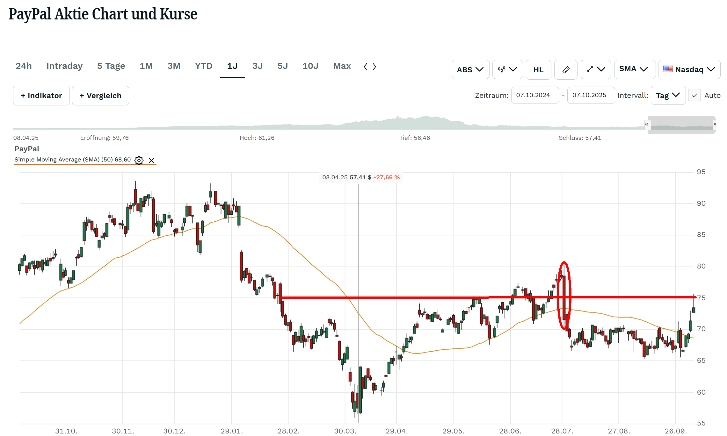Click the previous period left arrow
The height and width of the screenshot is (436, 727).
pos(366,67)
